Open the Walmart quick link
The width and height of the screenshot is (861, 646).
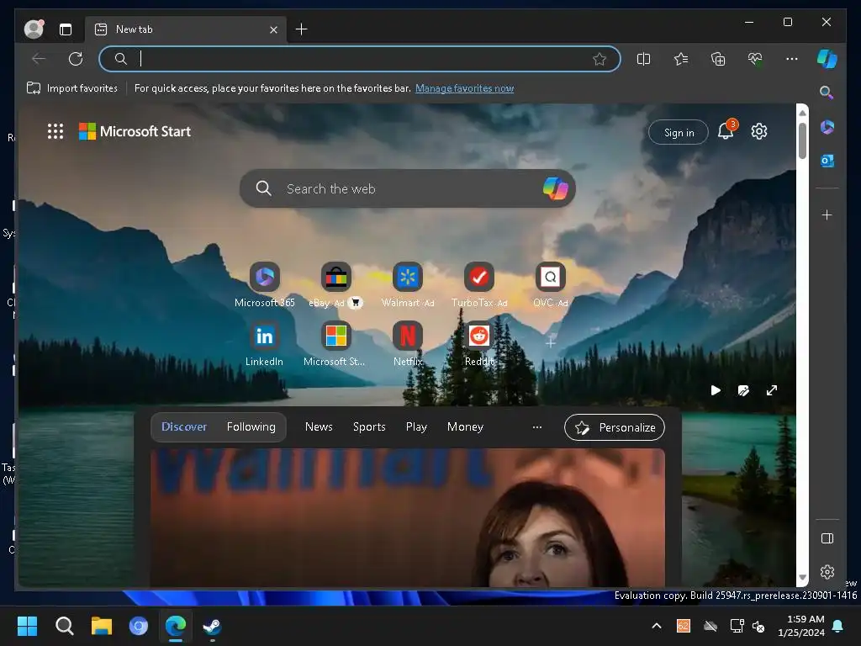pyautogui.click(x=408, y=284)
